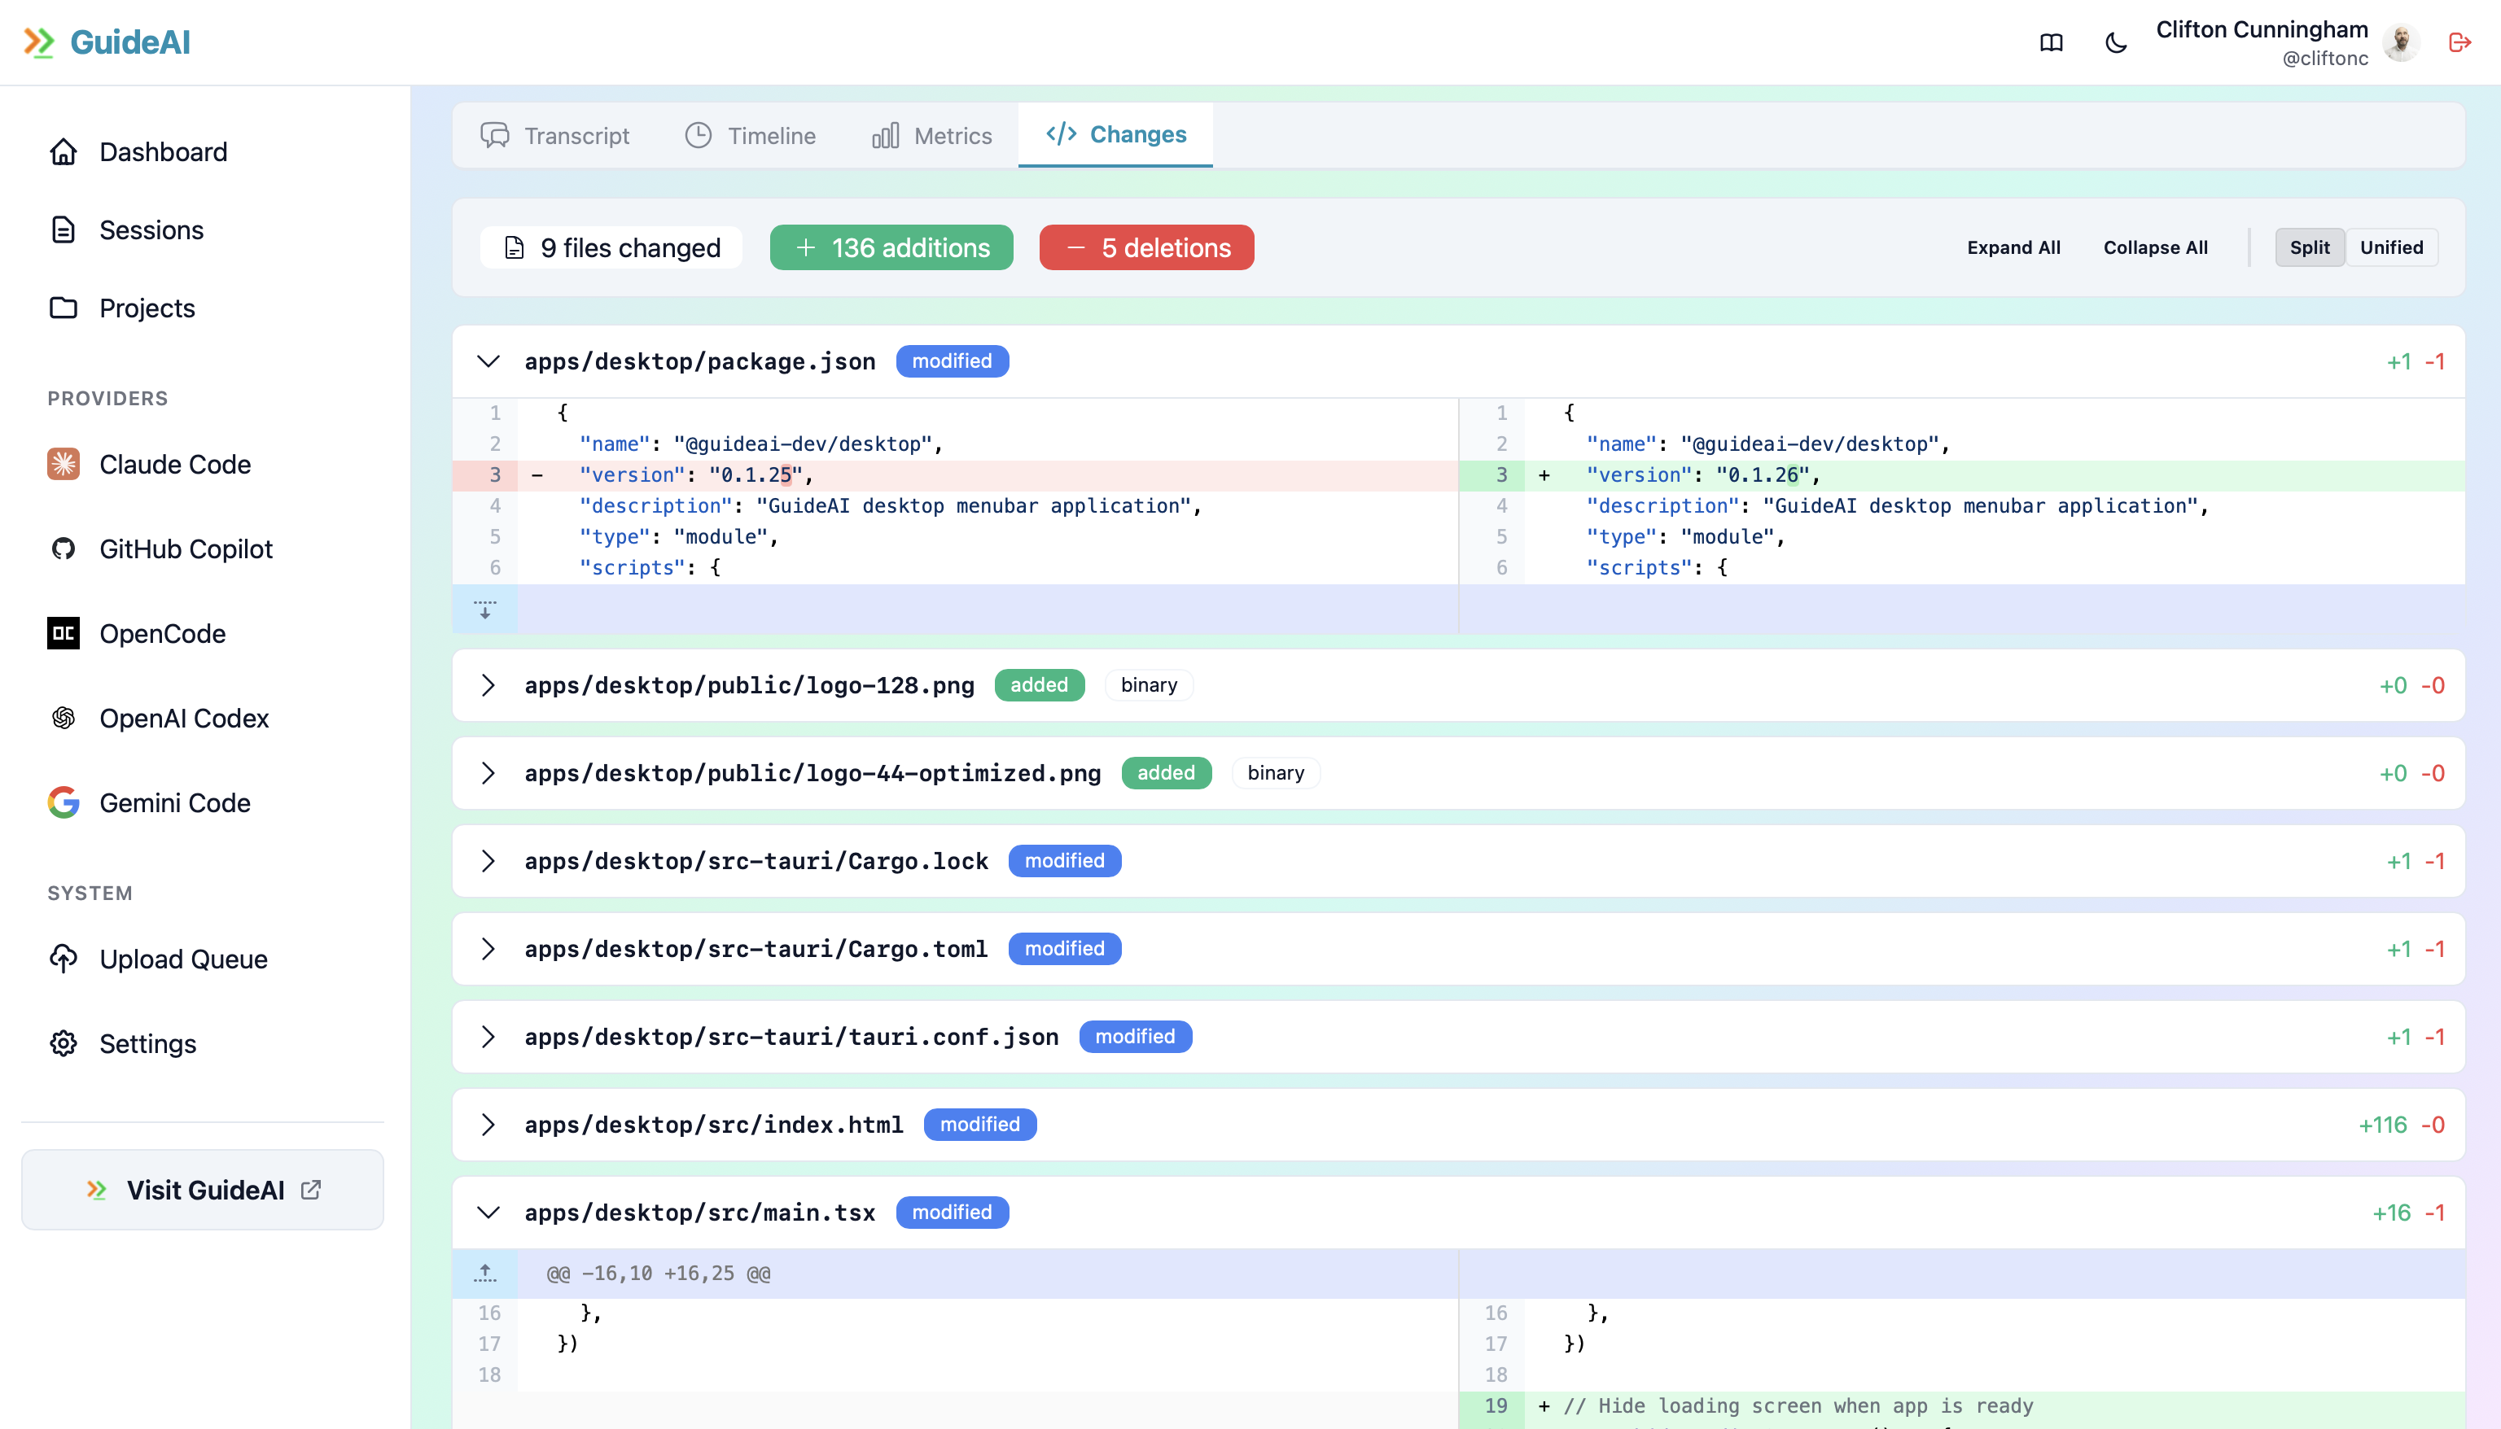The image size is (2501, 1429).
Task: Collapse apps/desktop/package.json file diff
Action: [488, 361]
